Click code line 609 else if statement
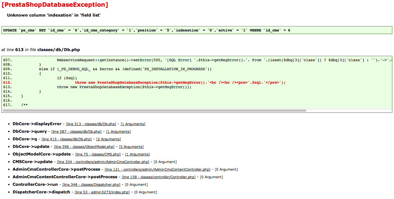Screen dimensions: 394x199 [125, 69]
